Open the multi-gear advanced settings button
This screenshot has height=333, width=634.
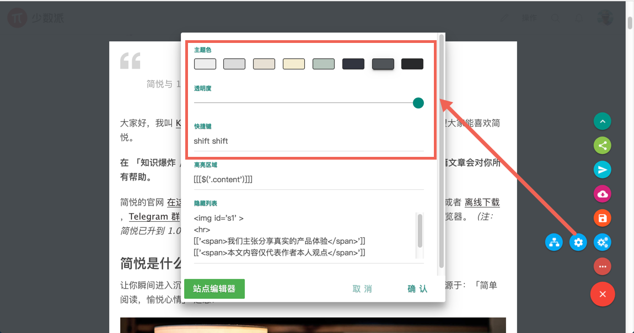(x=602, y=243)
